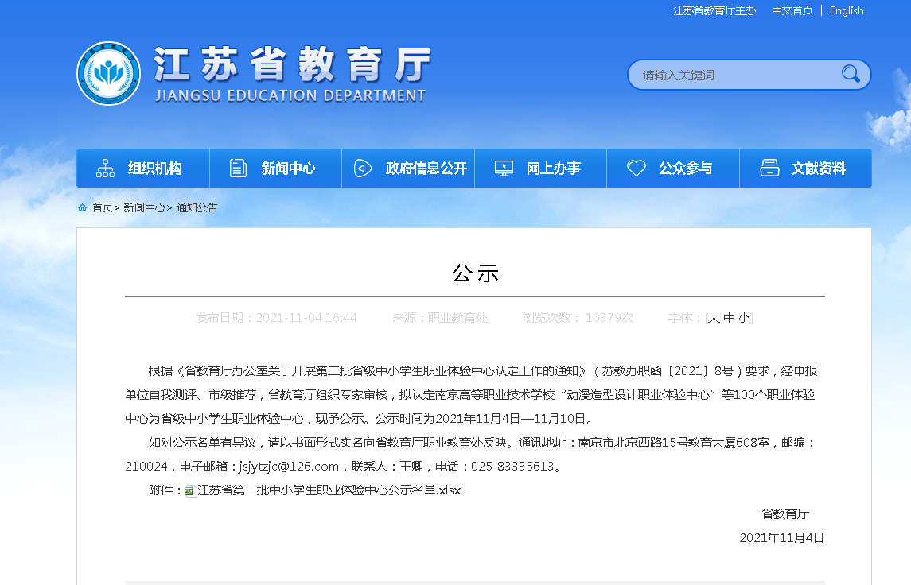This screenshot has width=911, height=585.
Task: Click the 文献资料 printer icon
Action: coord(770,169)
